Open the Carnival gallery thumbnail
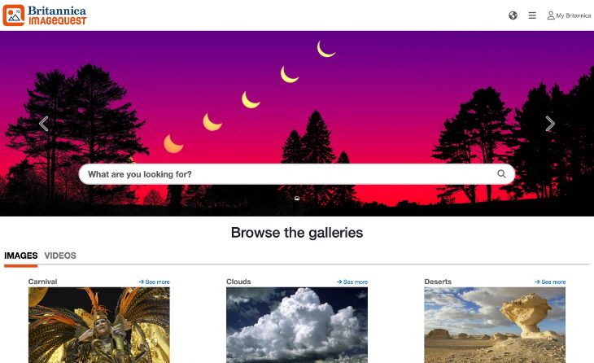The image size is (594, 363). 99,325
